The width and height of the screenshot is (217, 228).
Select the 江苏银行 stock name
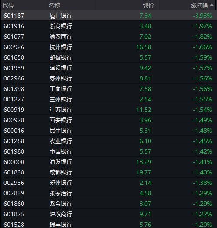61,110
